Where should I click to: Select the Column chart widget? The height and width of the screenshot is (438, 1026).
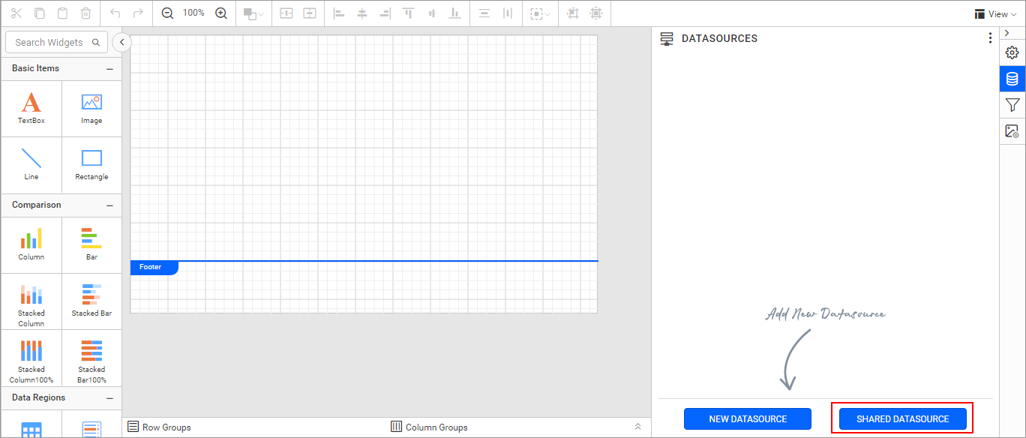31,244
